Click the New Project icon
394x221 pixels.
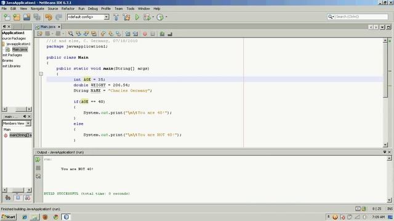tap(17, 17)
